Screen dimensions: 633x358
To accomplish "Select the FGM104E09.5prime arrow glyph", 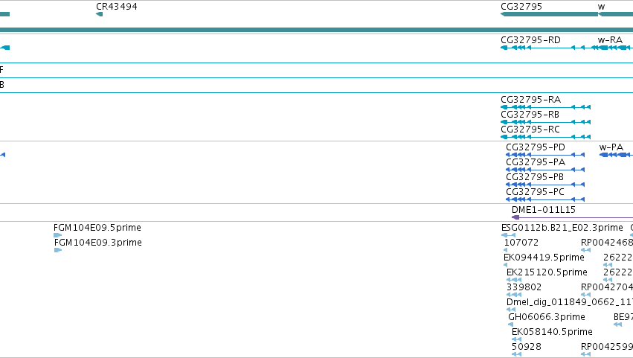I will [58, 235].
